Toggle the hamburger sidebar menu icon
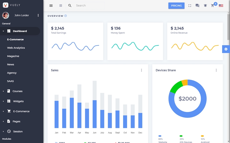 pos(51,5)
